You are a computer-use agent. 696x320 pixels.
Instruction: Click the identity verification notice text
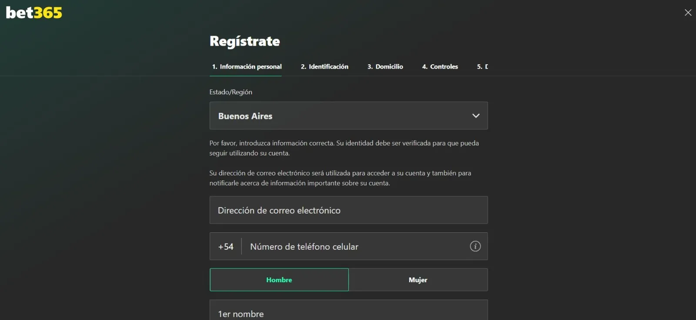tap(344, 148)
